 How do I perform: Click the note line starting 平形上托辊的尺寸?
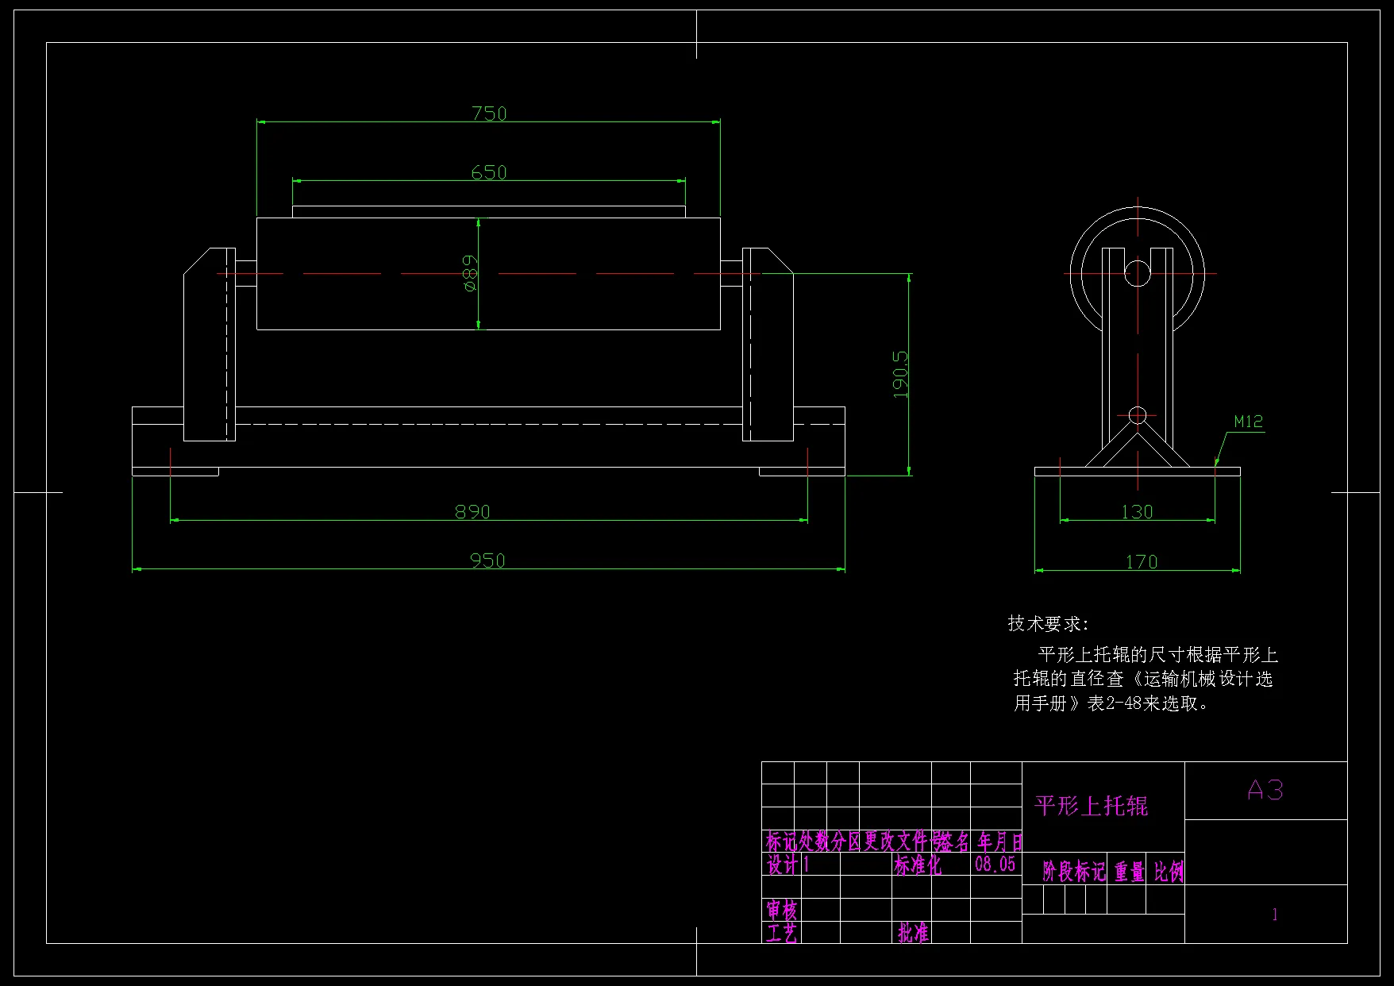coord(1158,655)
